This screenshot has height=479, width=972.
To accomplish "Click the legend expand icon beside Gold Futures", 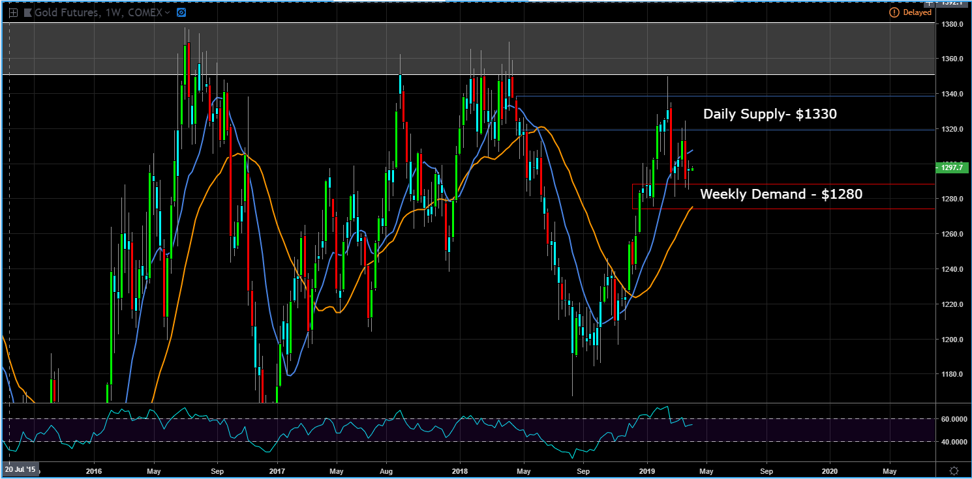I will (13, 12).
